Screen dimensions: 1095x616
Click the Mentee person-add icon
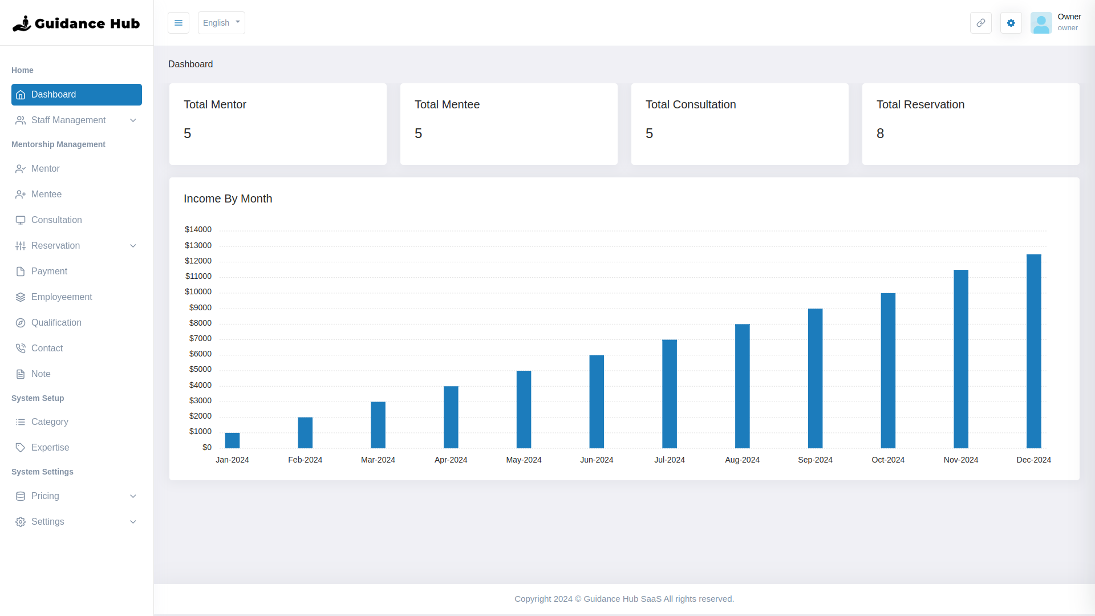tap(21, 194)
